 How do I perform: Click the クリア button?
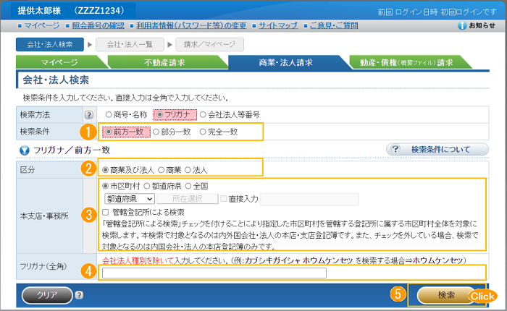(47, 295)
